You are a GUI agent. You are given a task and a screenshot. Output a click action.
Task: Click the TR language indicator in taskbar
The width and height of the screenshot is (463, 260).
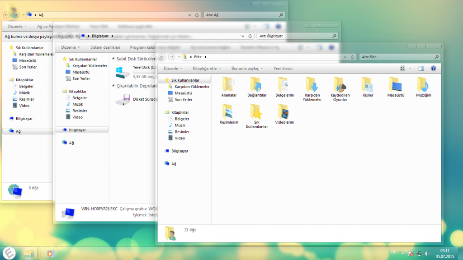pyautogui.click(x=393, y=252)
